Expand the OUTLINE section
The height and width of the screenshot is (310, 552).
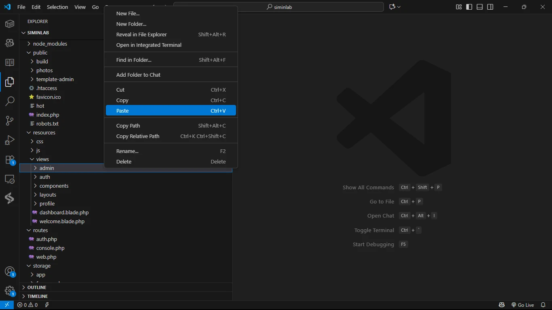click(x=37, y=287)
